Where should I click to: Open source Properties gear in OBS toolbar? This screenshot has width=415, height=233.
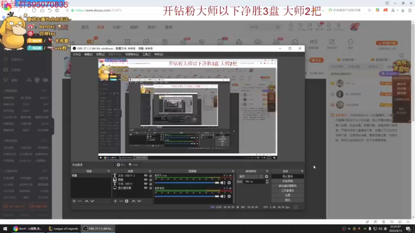click(x=121, y=165)
